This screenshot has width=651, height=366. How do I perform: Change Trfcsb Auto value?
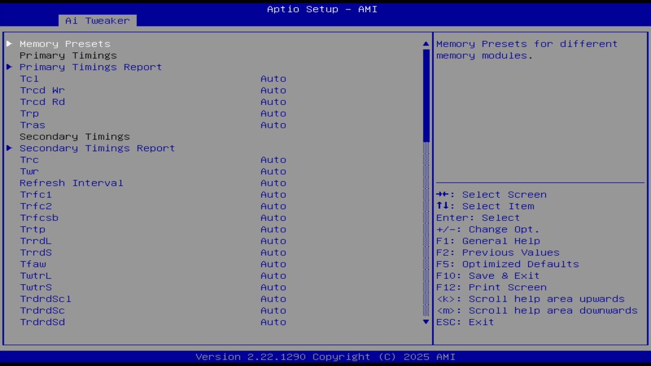point(273,218)
